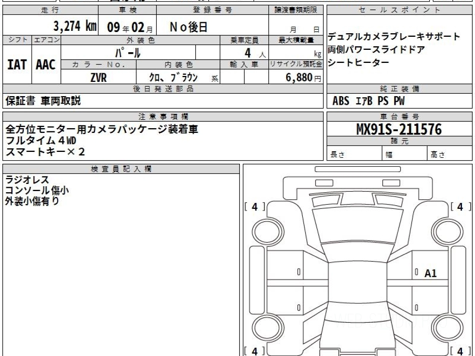Click the color number "ZVR"
The height and width of the screenshot is (356, 475).
[98, 78]
